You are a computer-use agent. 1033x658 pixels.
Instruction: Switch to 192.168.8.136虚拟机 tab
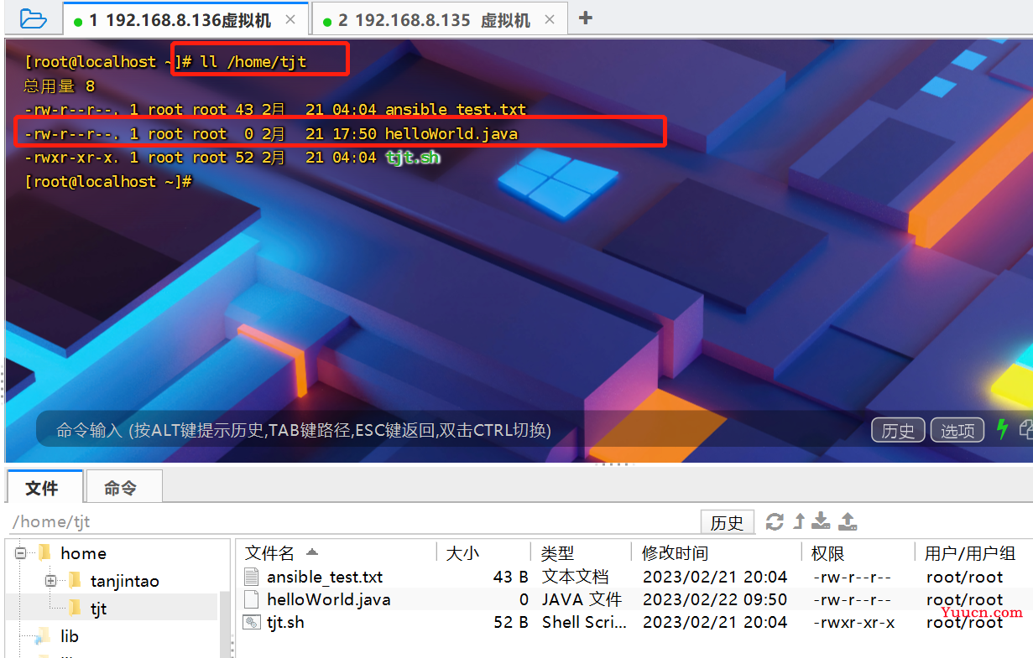[186, 19]
